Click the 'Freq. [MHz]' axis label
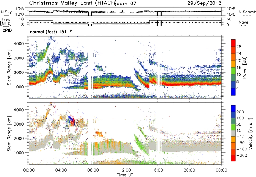The height and width of the screenshot is (177, 256). point(6,22)
